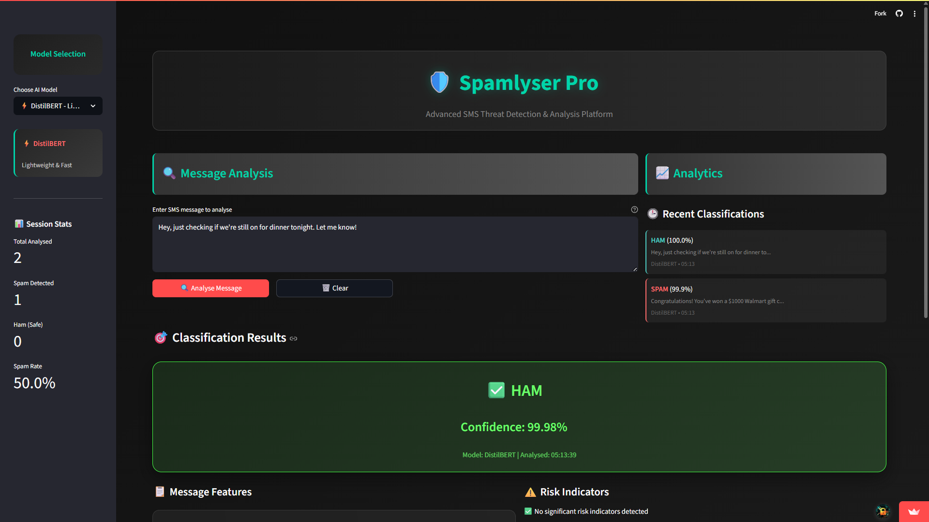Screen dimensions: 929x522
Task: Click the lightning icon in the DistilBERT card
Action: coord(27,144)
